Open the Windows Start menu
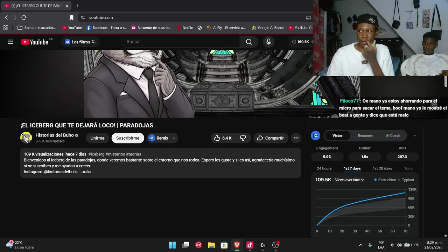448x252 pixels. tap(173, 245)
